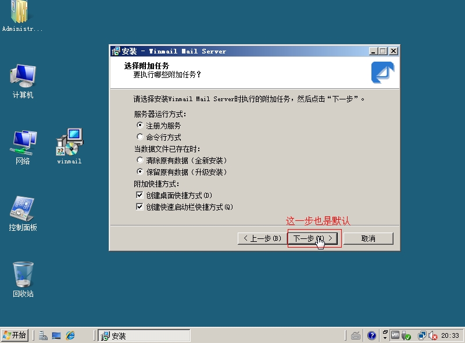Viewport: 465px width, 343px height.
Task: Click the 下一步(N) next button
Action: coord(313,238)
